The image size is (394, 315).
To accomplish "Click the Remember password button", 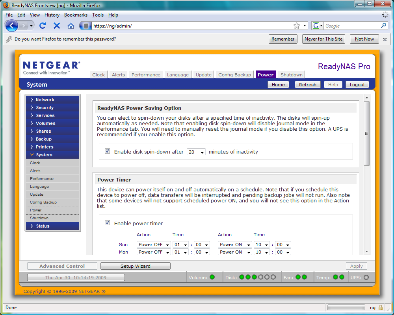I will (x=282, y=39).
